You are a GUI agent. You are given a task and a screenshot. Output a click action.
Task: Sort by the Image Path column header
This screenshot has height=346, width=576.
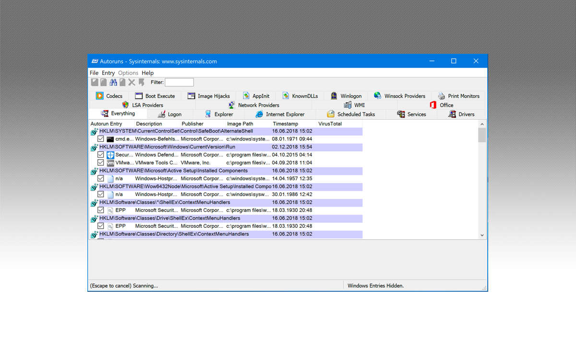248,124
